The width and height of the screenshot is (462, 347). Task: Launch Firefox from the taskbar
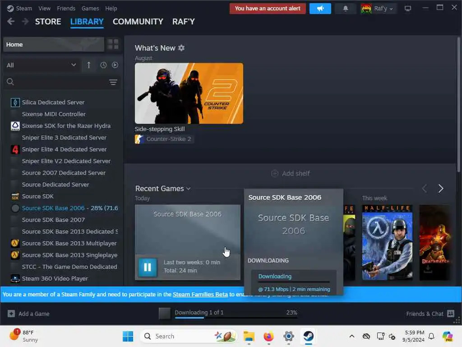(x=268, y=336)
